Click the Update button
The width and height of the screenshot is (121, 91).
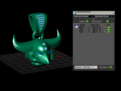tap(82, 21)
